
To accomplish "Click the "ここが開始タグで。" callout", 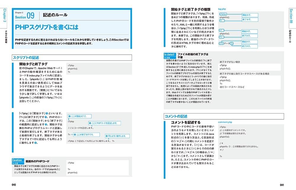I will coord(80,116).
